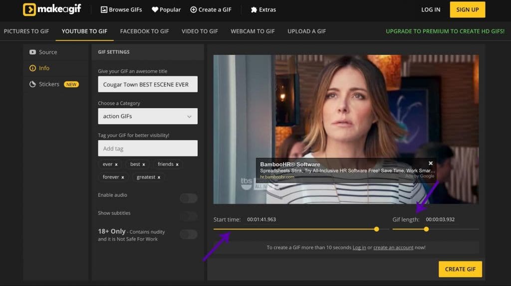This screenshot has width=511, height=286.
Task: Switch to the FACEBOOK TO GIF tab
Action: pos(144,31)
